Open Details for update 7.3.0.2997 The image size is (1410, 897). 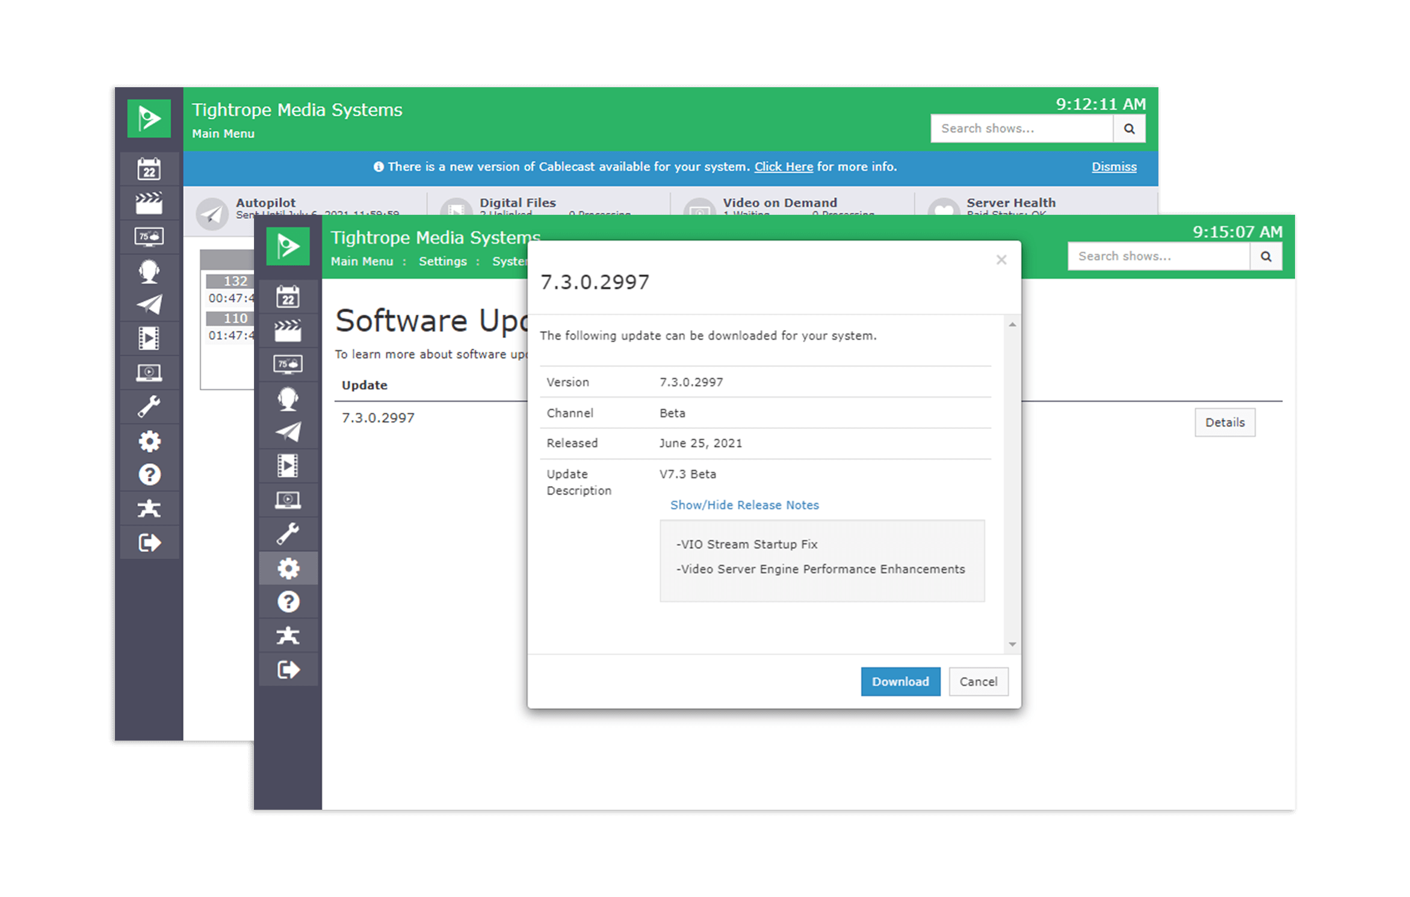tap(1225, 422)
